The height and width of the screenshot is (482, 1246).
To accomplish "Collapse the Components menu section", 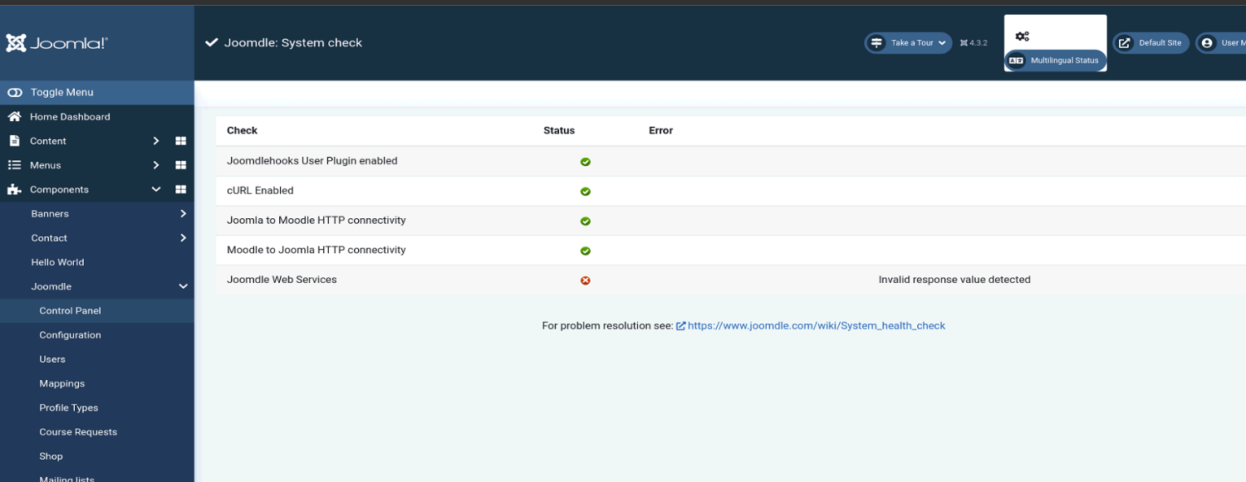I will tap(156, 189).
